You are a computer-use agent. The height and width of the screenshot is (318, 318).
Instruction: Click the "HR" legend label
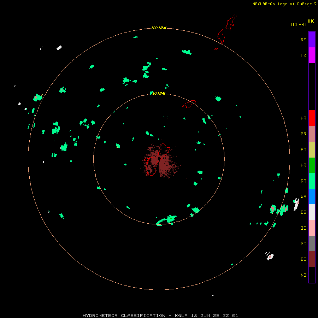pyautogui.click(x=303, y=165)
